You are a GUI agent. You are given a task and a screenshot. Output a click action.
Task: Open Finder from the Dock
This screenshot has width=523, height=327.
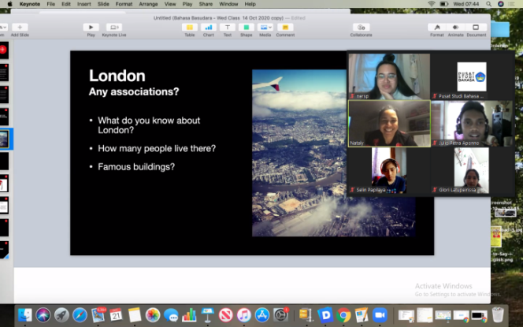tap(25, 315)
